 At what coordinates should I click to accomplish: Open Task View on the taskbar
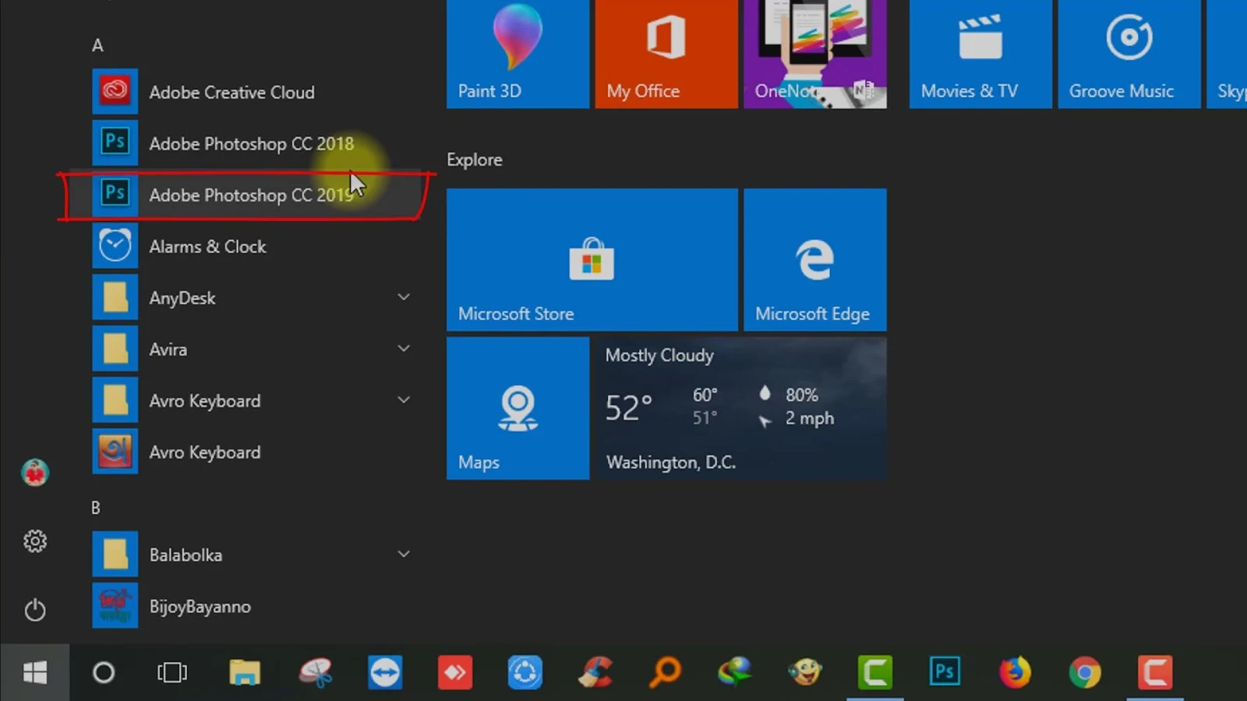[x=172, y=672]
